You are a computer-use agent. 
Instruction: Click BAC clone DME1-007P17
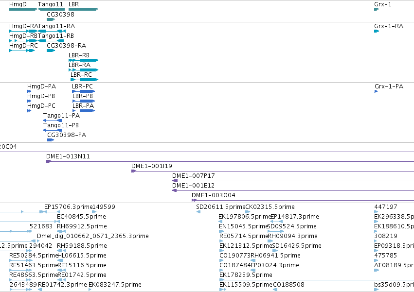193,176
